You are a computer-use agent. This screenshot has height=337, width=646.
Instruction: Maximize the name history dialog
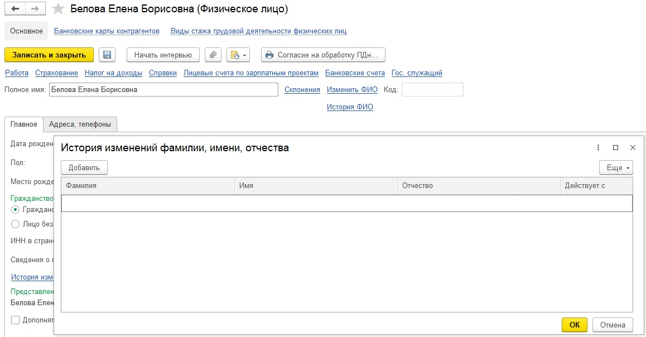tap(615, 148)
